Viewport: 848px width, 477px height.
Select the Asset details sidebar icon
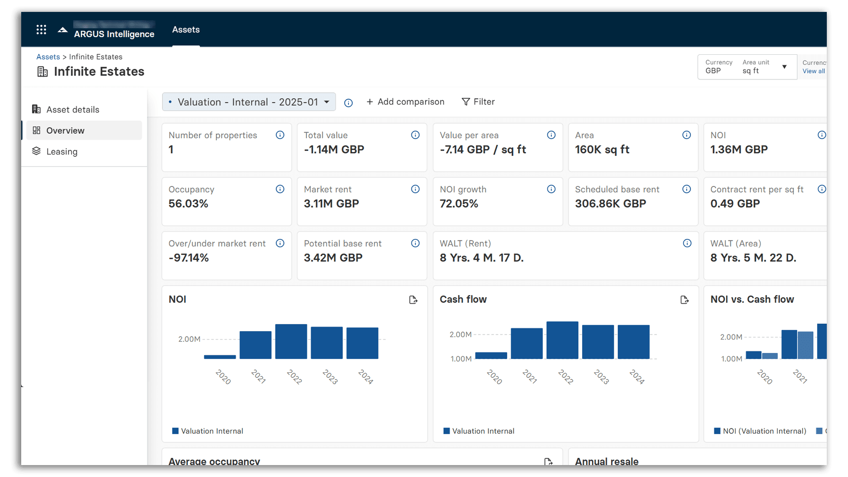coord(36,109)
